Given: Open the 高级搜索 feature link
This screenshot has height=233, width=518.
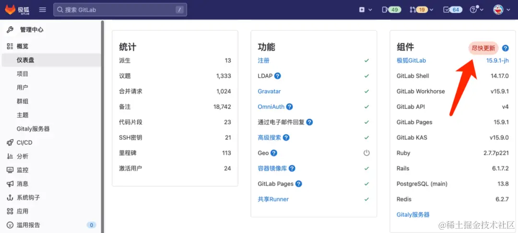Looking at the screenshot, I should (x=269, y=138).
